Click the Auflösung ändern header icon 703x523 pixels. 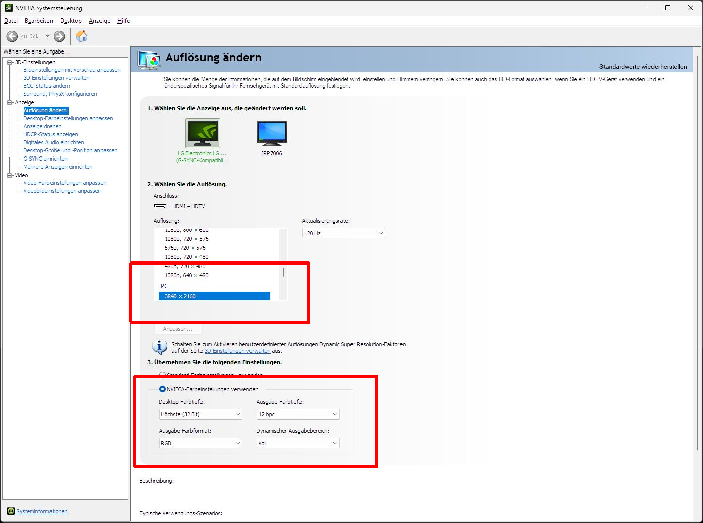[x=149, y=60]
